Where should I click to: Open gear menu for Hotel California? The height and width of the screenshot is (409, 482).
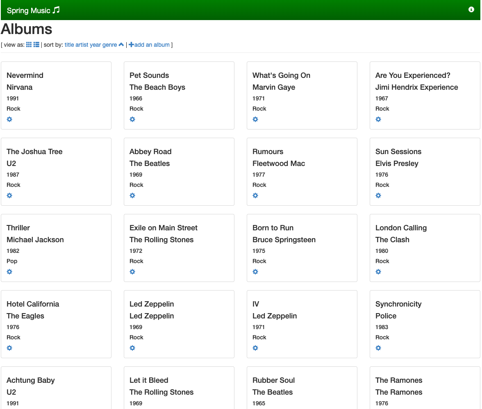click(9, 348)
